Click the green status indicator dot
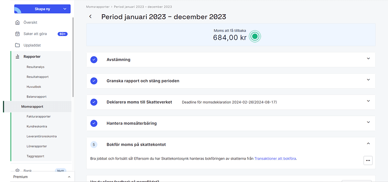388x182 pixels. (255, 37)
